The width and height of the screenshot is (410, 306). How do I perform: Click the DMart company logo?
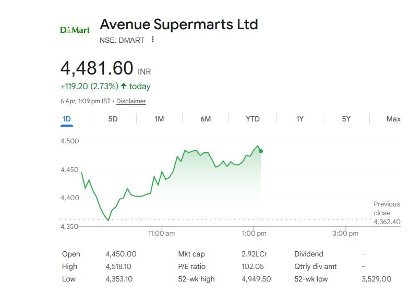pyautogui.click(x=75, y=30)
